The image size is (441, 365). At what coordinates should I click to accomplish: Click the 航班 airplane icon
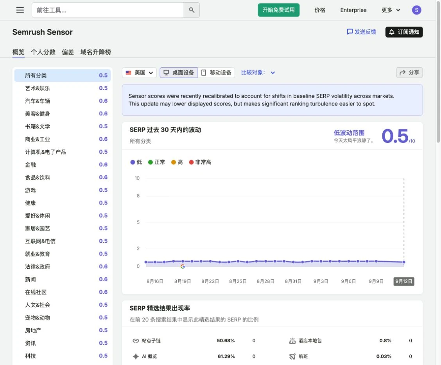(292, 356)
